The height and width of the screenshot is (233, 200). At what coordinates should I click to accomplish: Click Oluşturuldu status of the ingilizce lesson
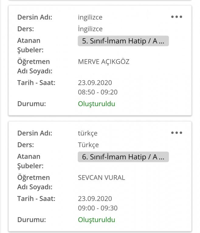coord(96,104)
